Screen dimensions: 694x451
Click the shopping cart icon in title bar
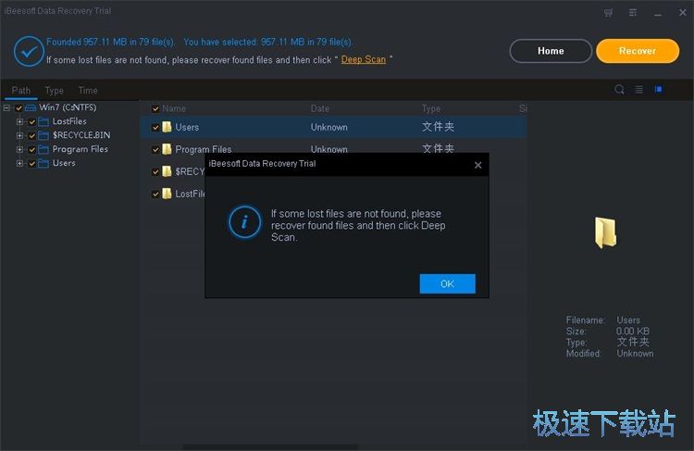pos(609,13)
